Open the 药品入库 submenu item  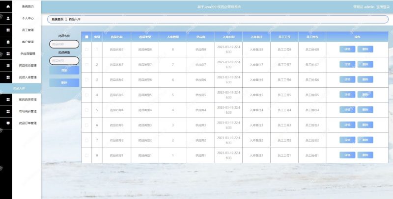click(20, 88)
